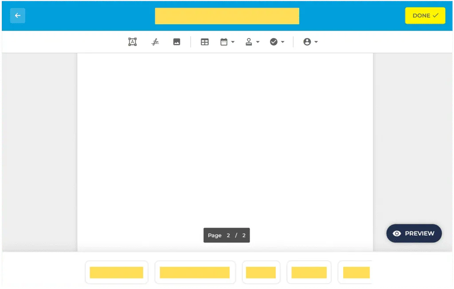Open the document PREVIEW

pyautogui.click(x=414, y=233)
